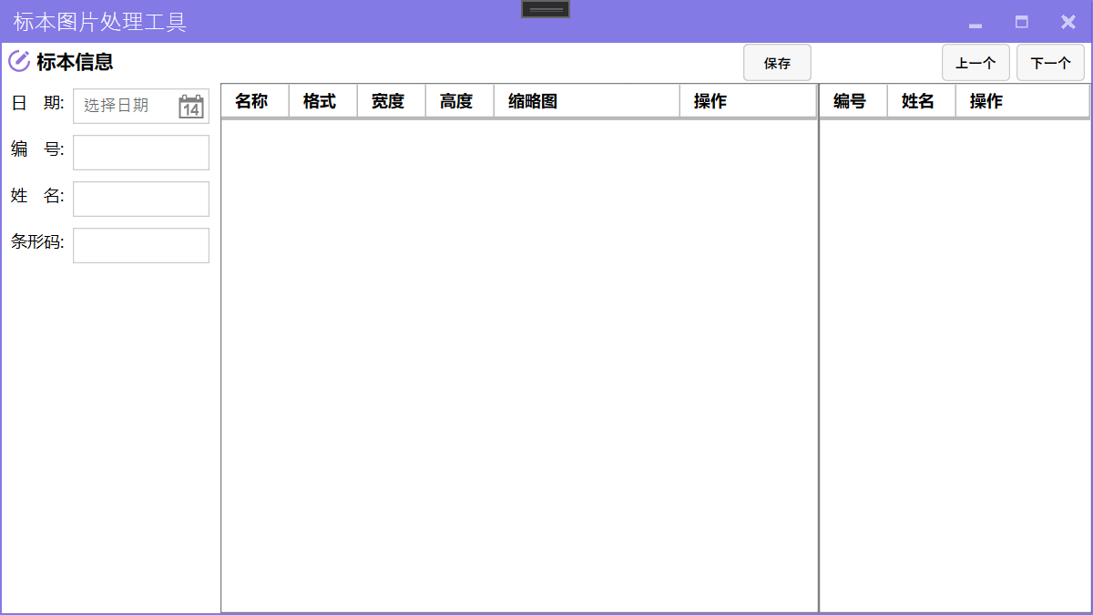1093x615 pixels.
Task: Focus the 选择日期 date field
Action: click(x=126, y=106)
